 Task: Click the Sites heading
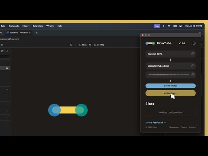point(149,104)
